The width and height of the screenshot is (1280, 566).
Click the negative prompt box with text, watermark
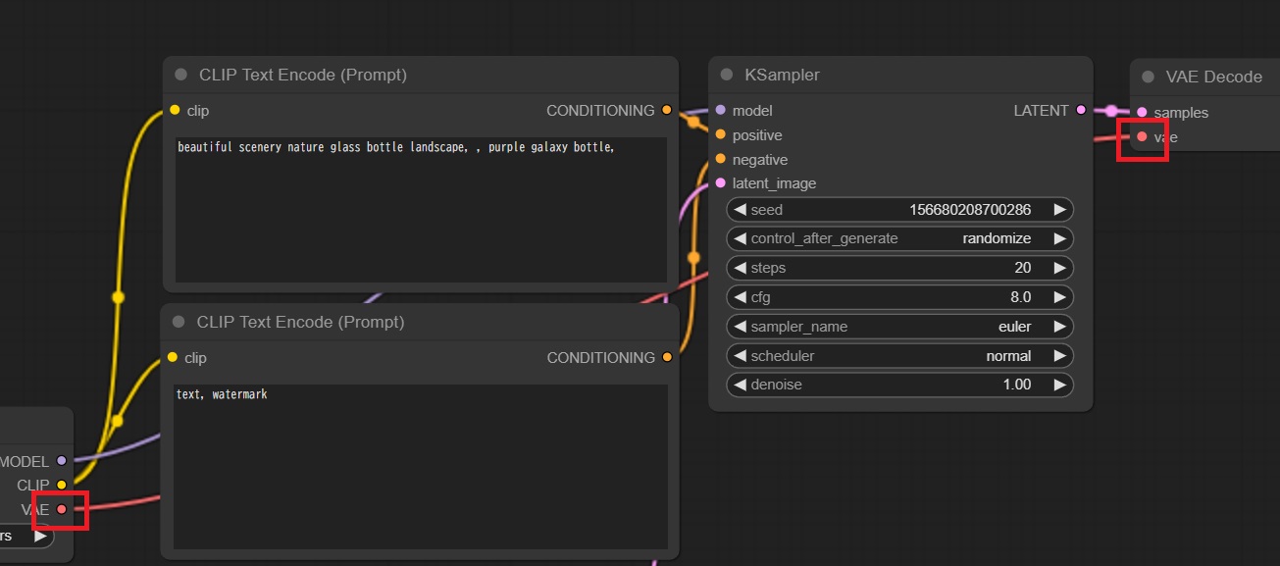(421, 466)
